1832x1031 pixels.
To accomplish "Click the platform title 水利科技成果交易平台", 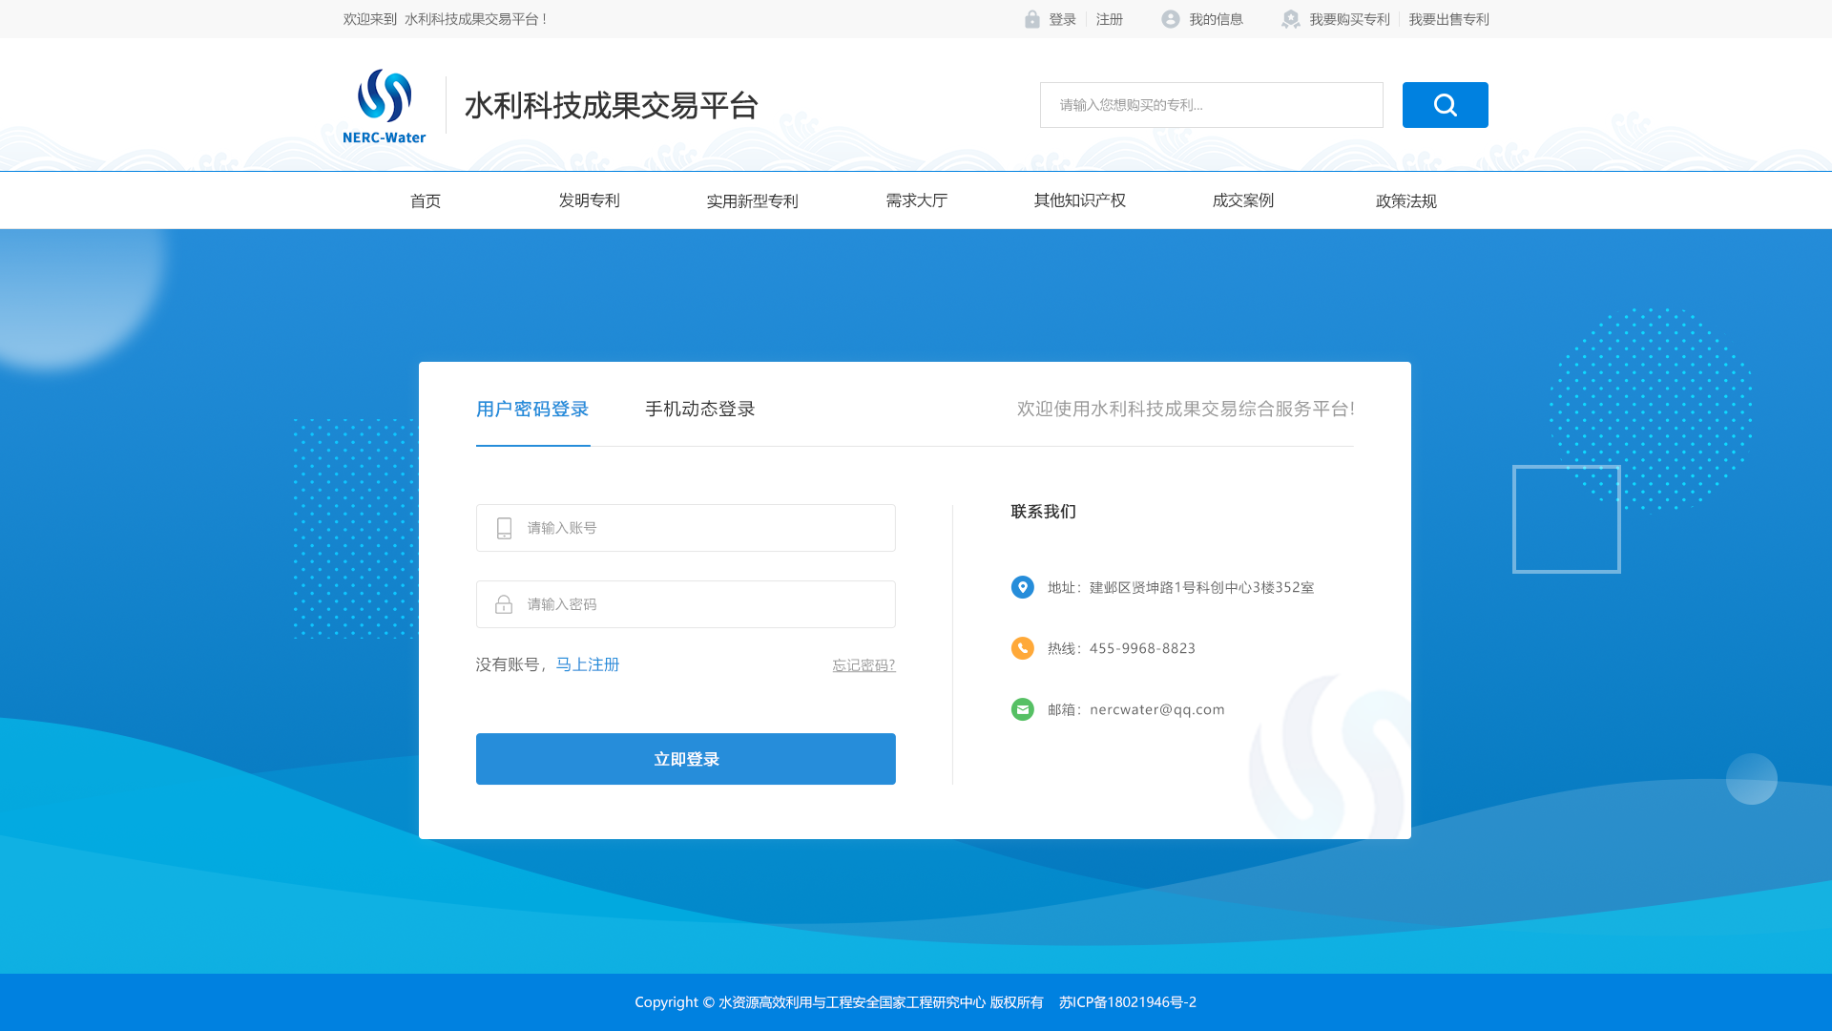I will (x=611, y=106).
